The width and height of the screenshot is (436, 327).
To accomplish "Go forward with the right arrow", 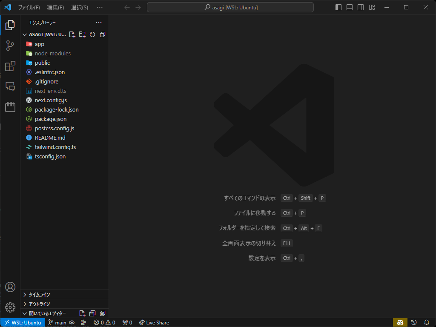I will click(138, 8).
